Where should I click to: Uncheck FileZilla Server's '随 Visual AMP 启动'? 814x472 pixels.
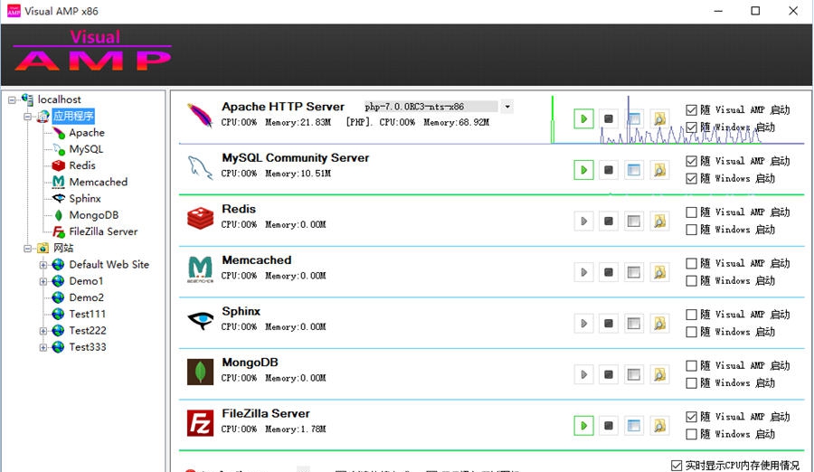[x=691, y=417]
